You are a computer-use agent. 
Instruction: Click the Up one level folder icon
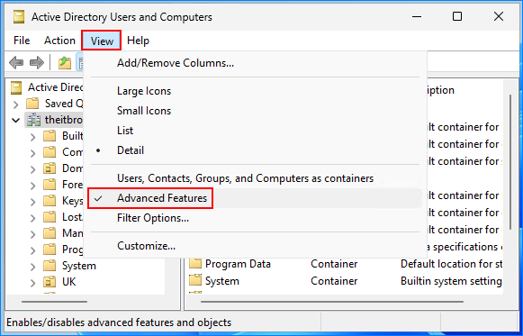pos(65,62)
